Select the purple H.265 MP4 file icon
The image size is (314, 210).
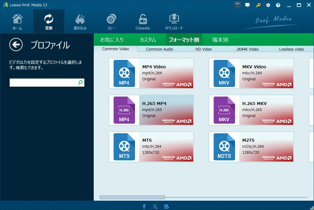[x=124, y=110]
